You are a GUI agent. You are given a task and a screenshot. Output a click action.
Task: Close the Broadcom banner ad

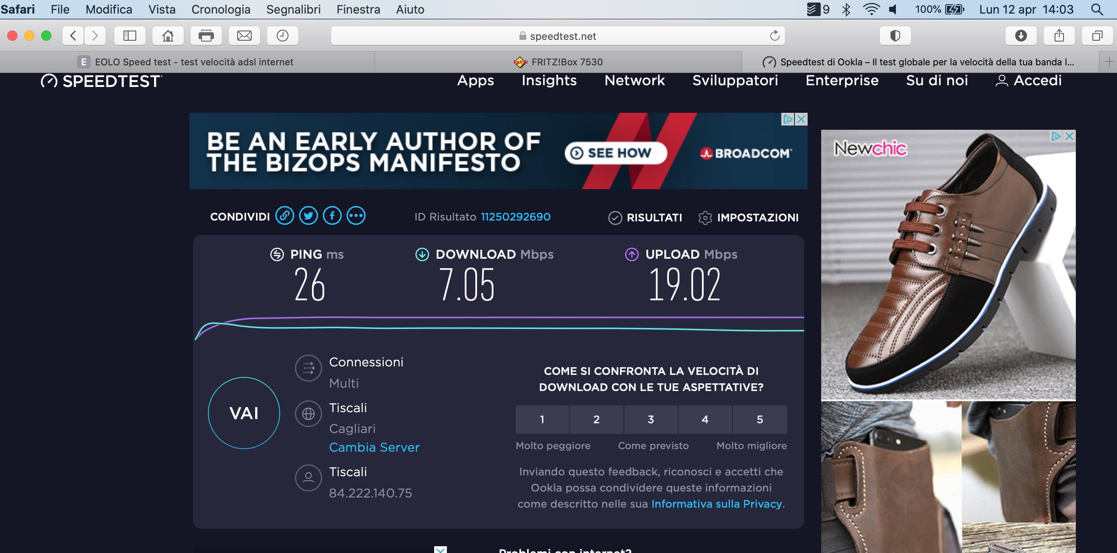click(x=801, y=119)
